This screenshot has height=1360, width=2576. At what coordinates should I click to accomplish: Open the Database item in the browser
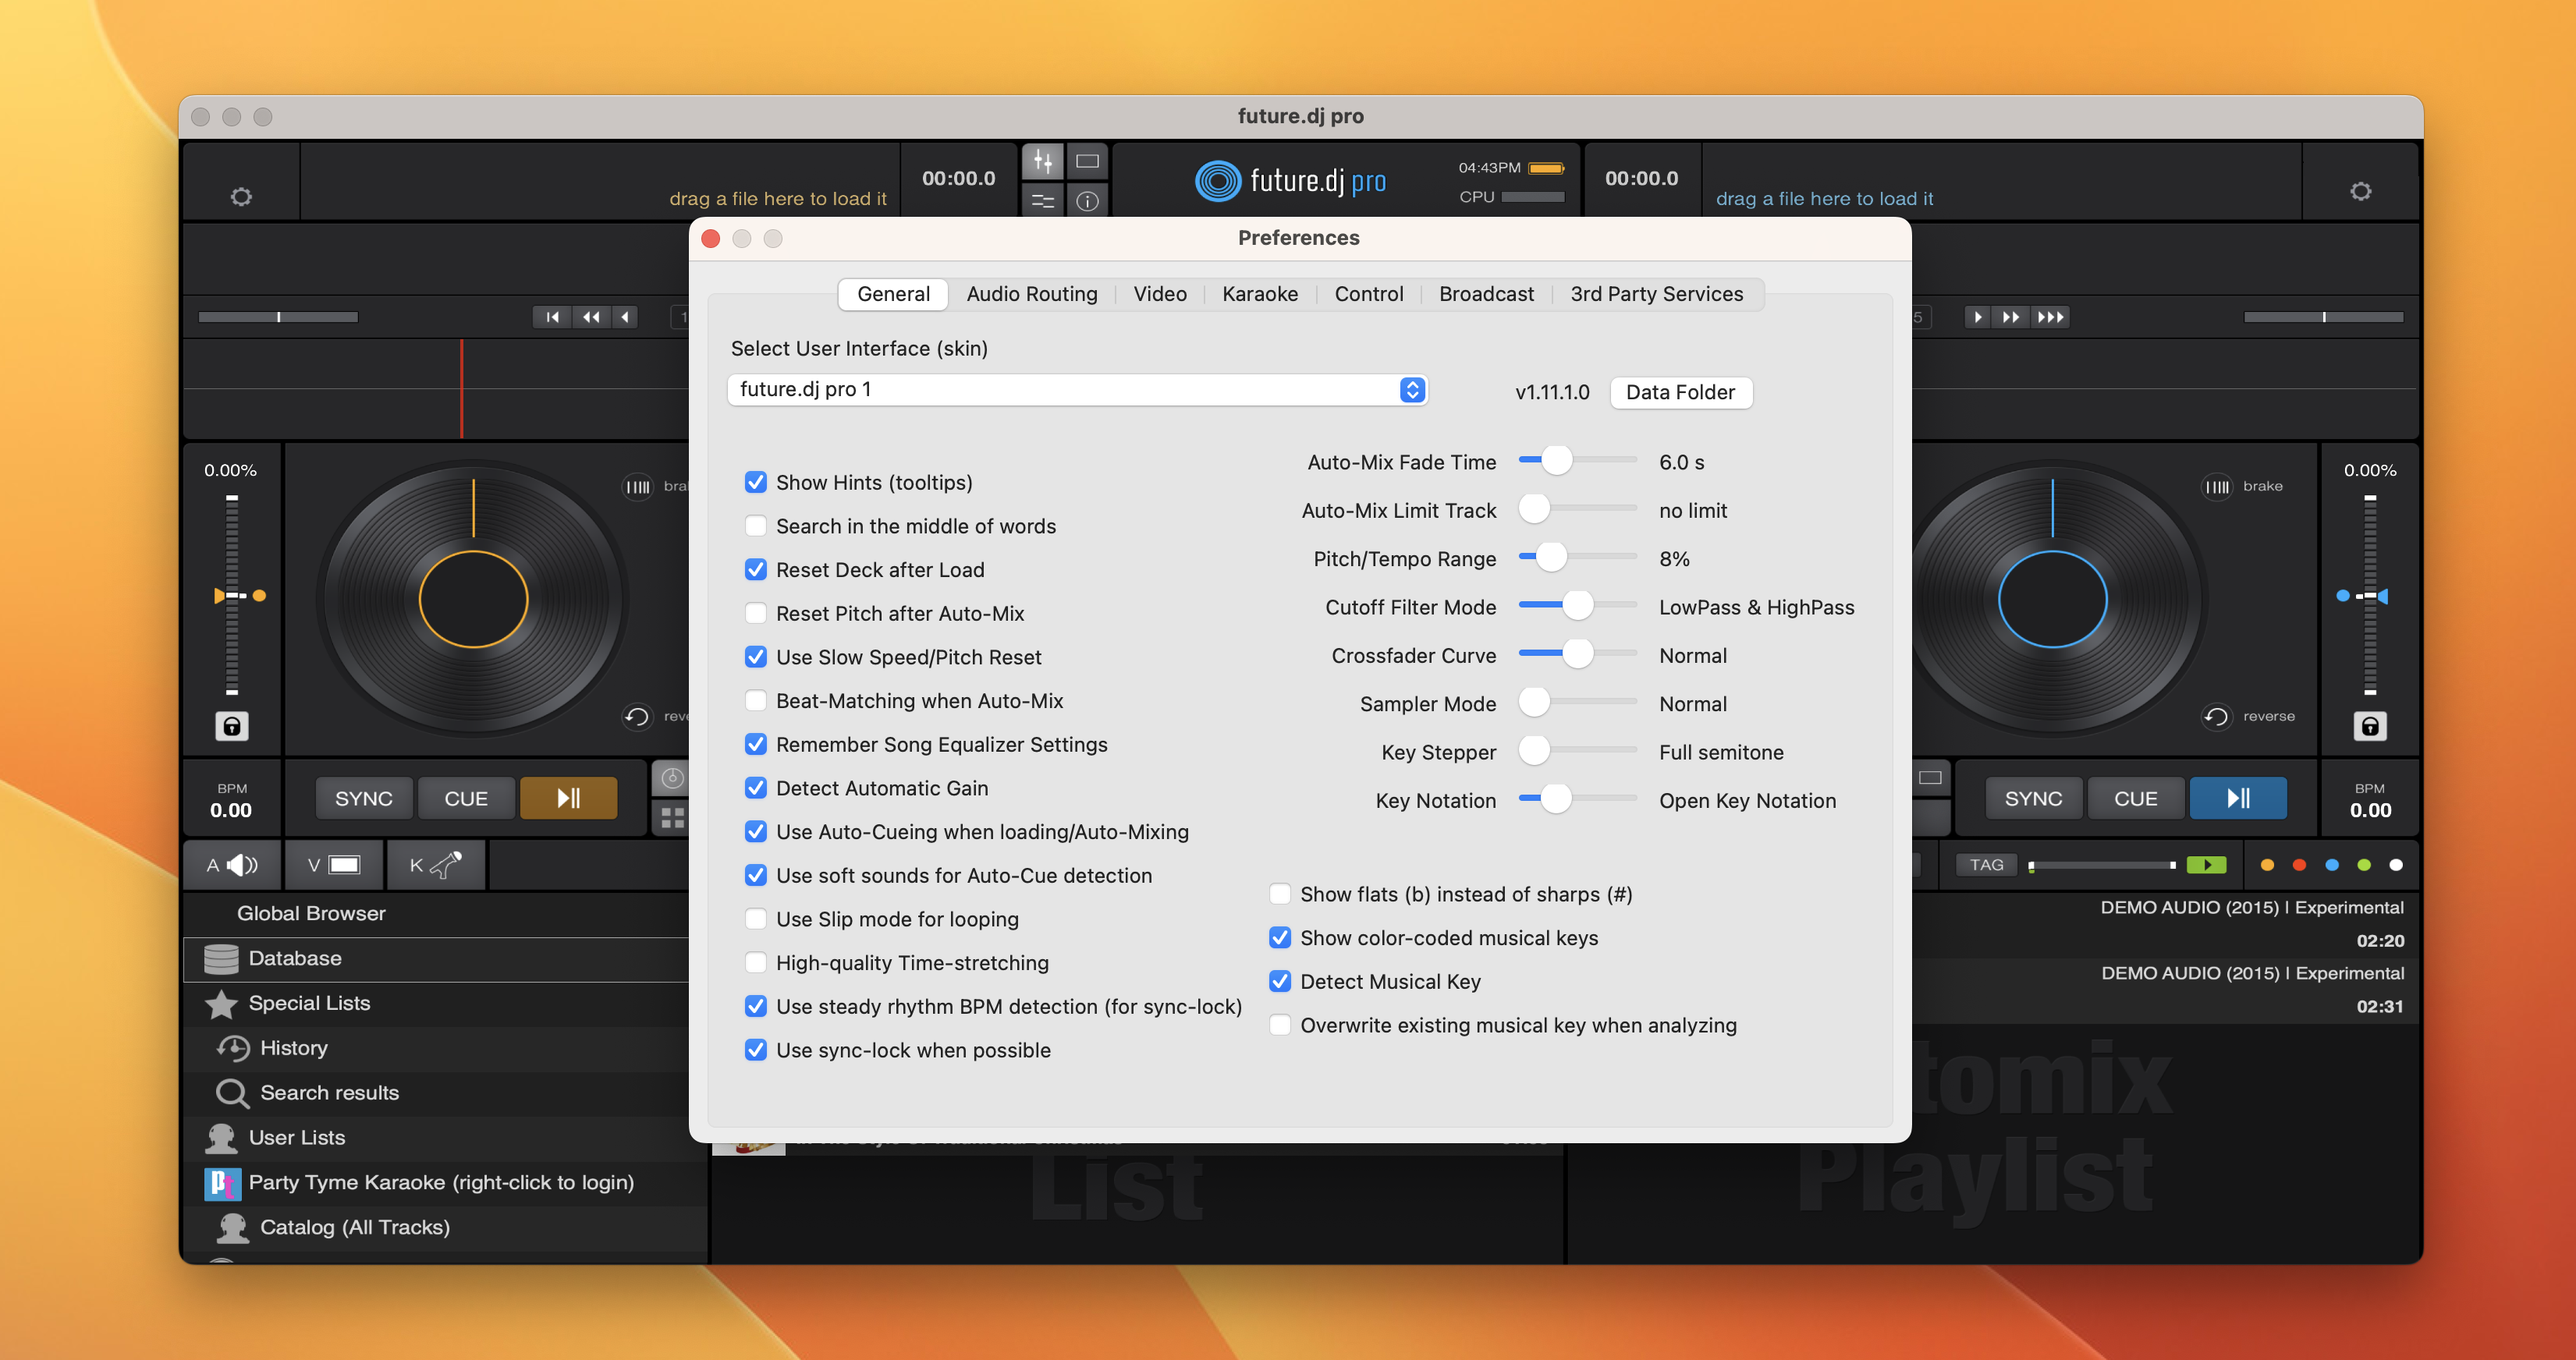click(294, 958)
